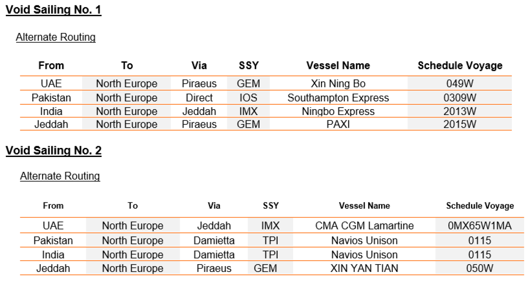Click voyage code 050W
This screenshot has height=281, width=528.
click(x=480, y=268)
